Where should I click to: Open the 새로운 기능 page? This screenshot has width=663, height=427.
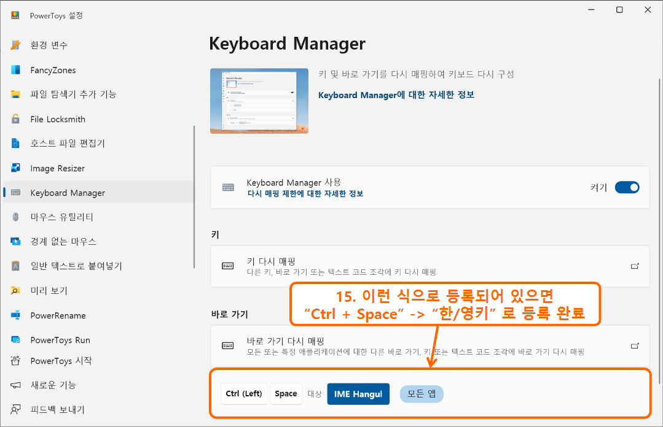(15, 385)
